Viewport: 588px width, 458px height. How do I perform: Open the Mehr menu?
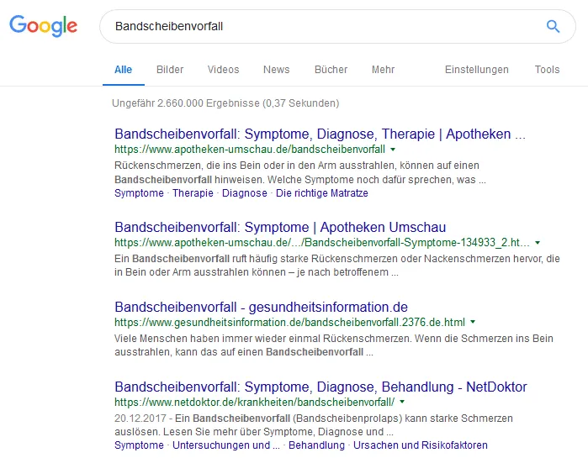383,70
